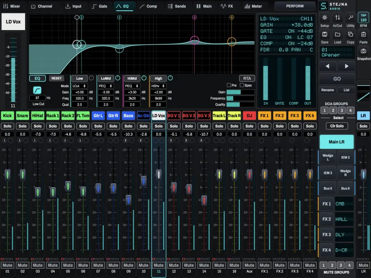This screenshot has height=278, width=371.
Task: Open HiMid band Mode PEQ dropdown
Action: 132,86
